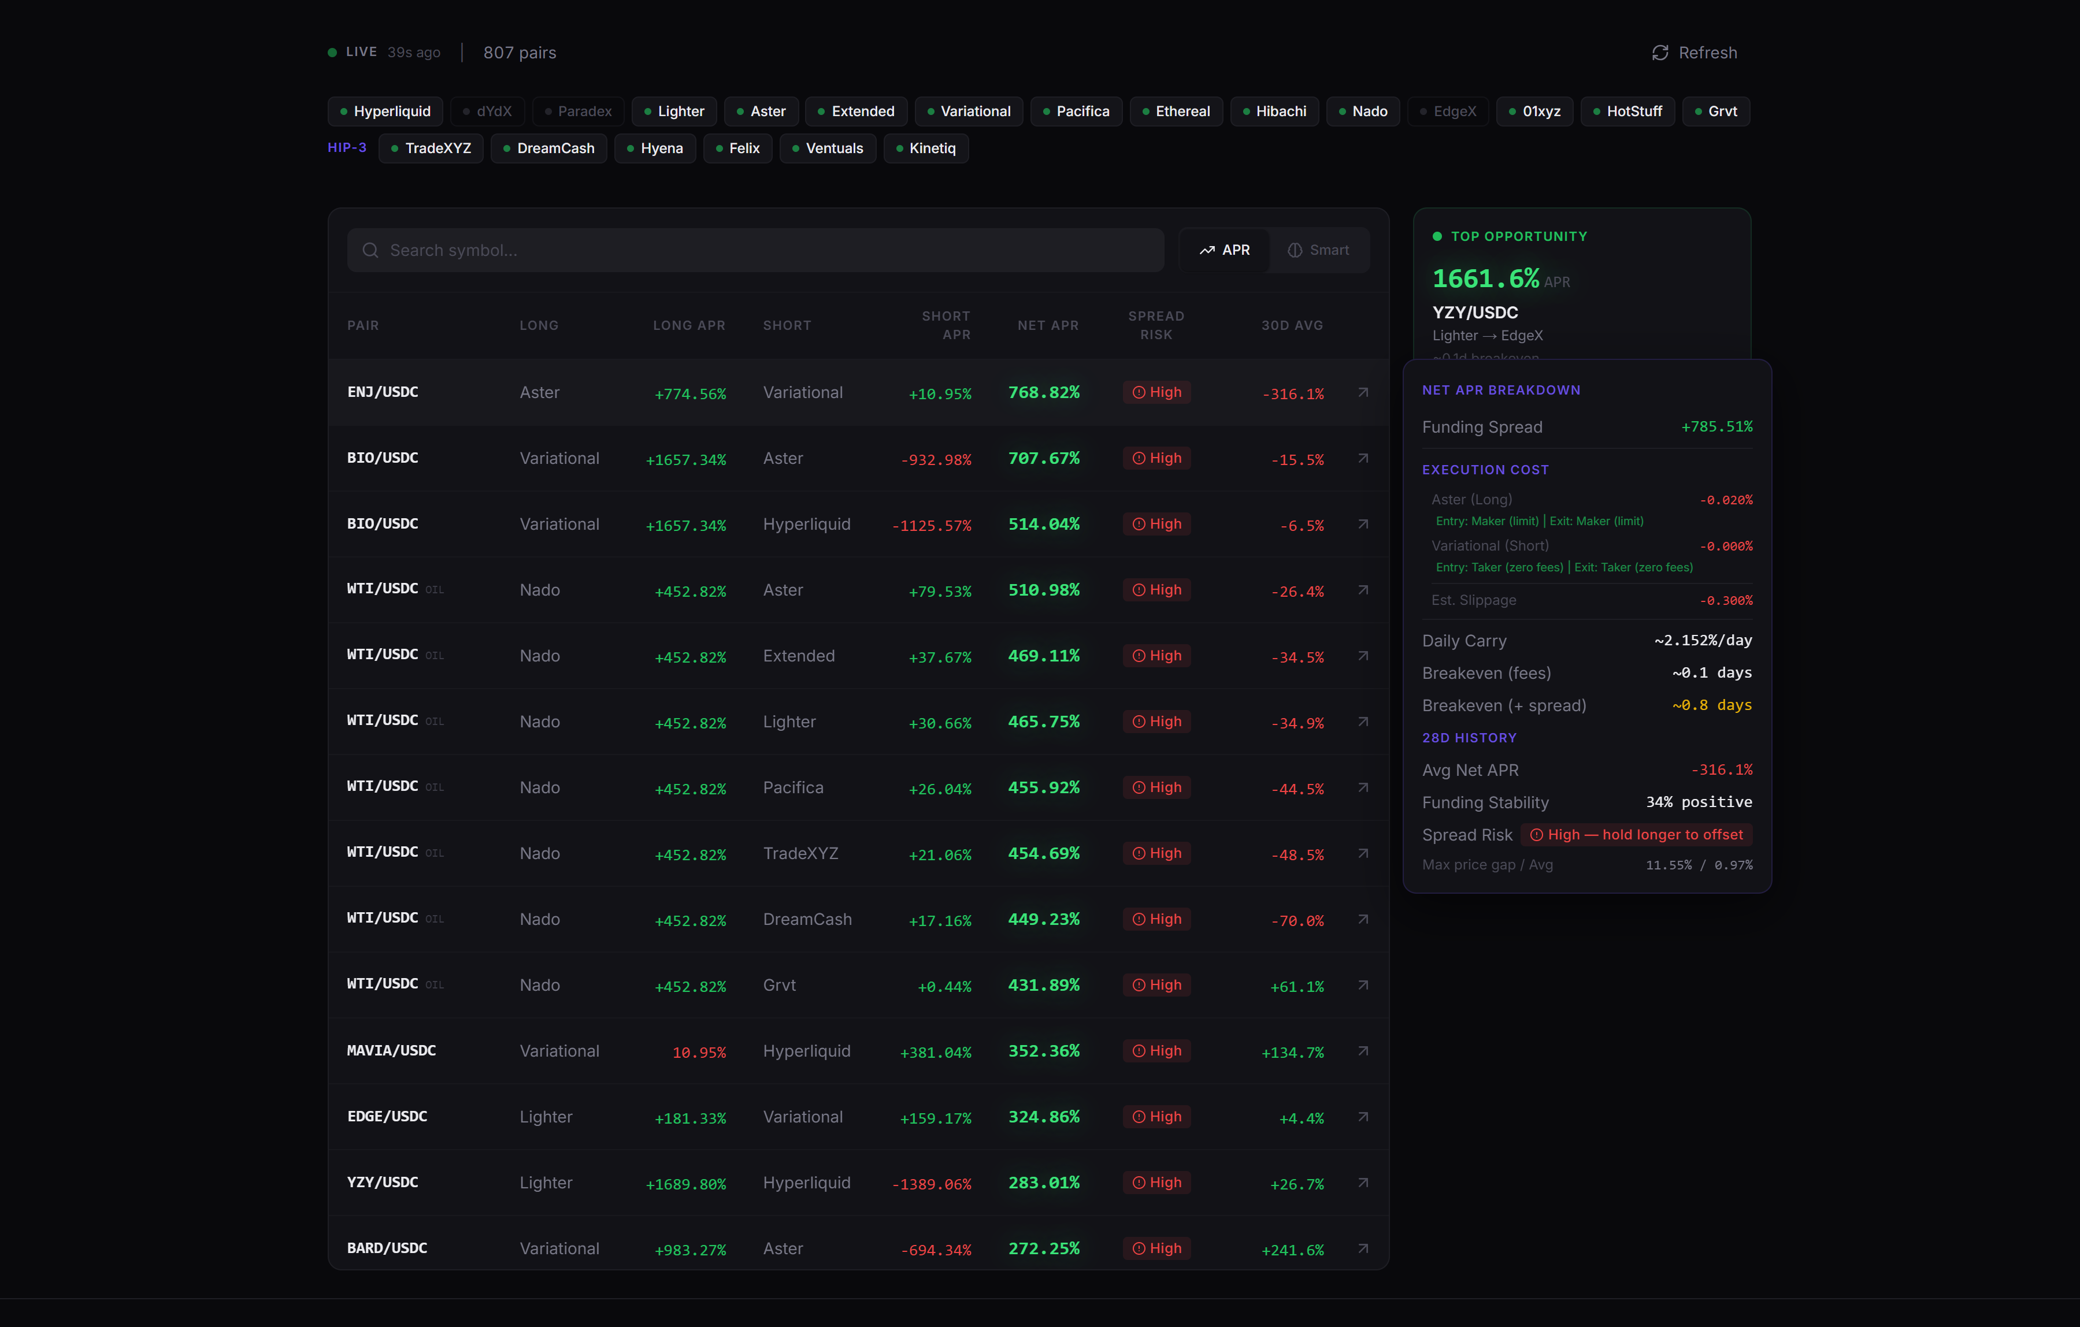Select the 768.82% net APR value
Screen dimensions: 2080x1327
pos(1043,392)
